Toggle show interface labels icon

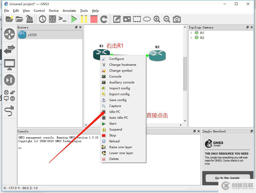point(52,19)
